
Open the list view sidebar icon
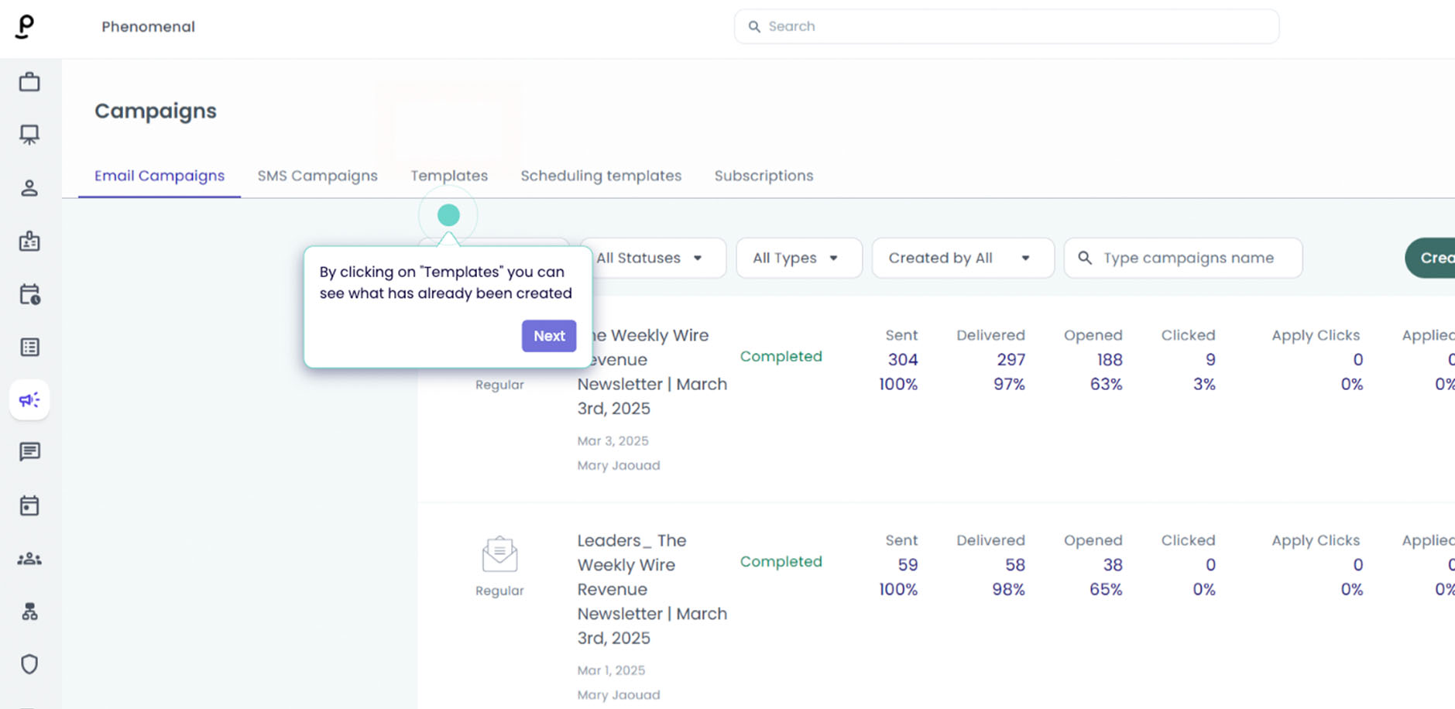pyautogui.click(x=29, y=347)
